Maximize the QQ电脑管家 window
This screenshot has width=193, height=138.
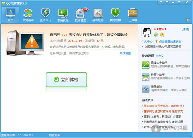point(179,2)
